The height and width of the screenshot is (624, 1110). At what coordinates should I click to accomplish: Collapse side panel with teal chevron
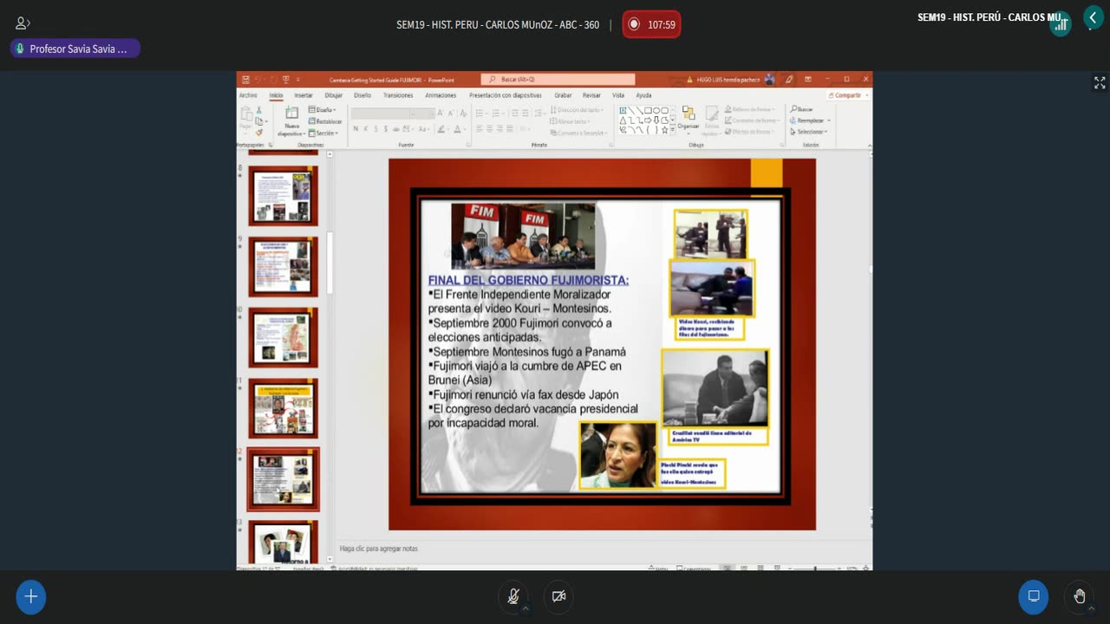coord(1093,17)
